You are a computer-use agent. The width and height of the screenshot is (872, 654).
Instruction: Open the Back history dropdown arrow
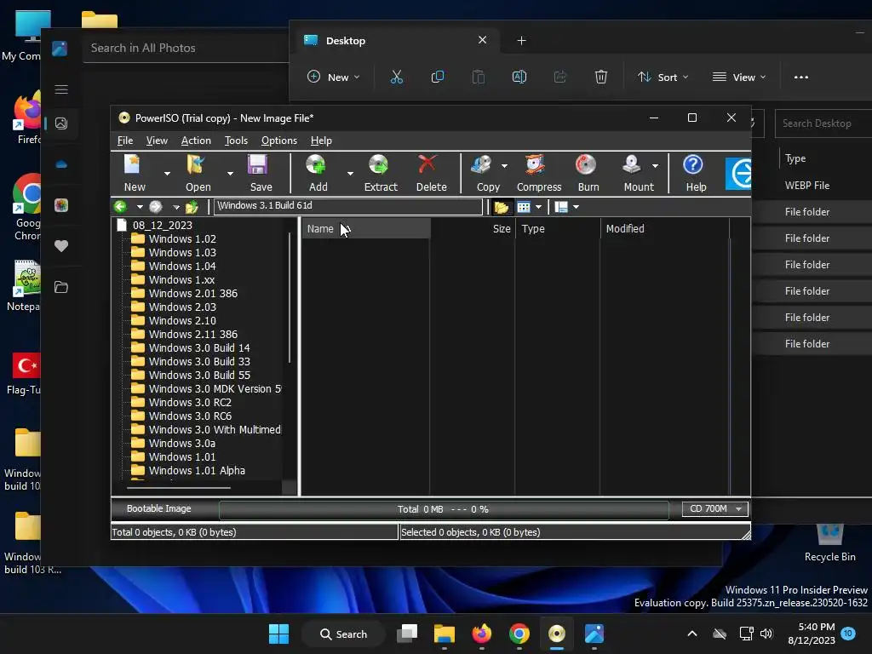tap(140, 207)
